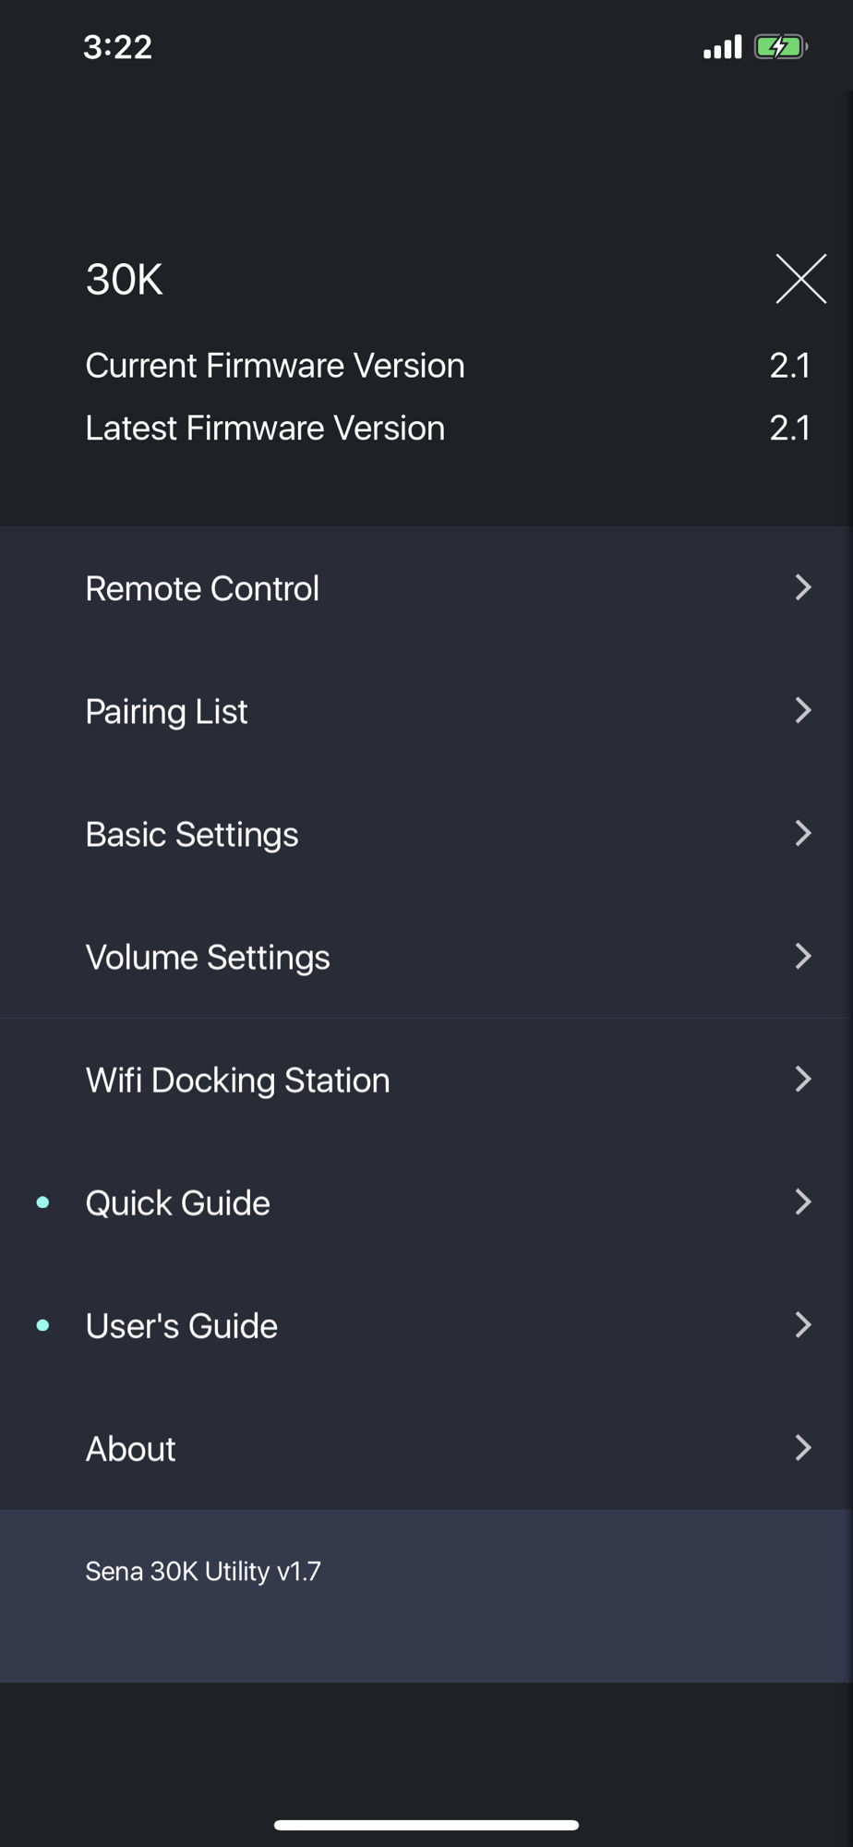Tap the Sena 30K Utility v1.7 label
The height and width of the screenshot is (1847, 853).
click(x=203, y=1571)
